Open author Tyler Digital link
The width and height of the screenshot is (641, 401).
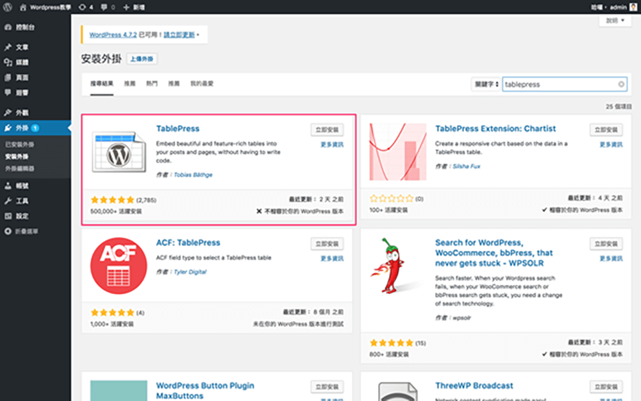point(190,272)
